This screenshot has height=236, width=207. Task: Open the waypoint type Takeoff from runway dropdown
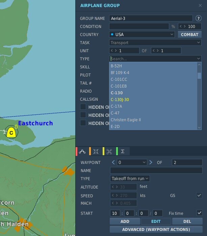click(130, 178)
